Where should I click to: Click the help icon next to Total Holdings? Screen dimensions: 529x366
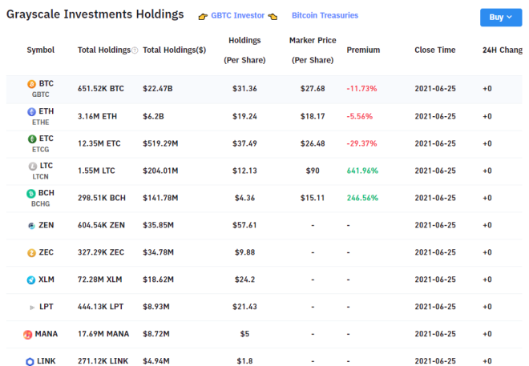coord(135,50)
